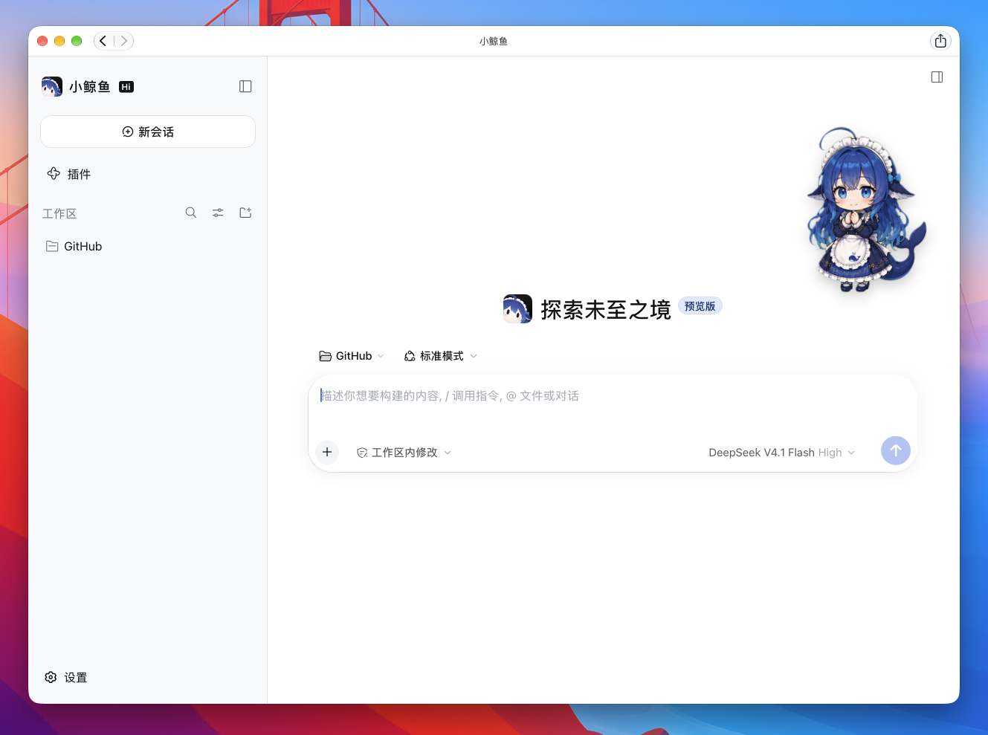Click the 小鲸鱼 avatar logo in sidebar
Viewport: 988px width, 735px height.
coord(52,87)
